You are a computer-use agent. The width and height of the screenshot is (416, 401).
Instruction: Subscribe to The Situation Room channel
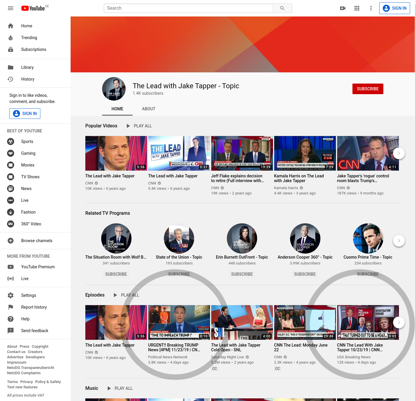[x=116, y=274]
